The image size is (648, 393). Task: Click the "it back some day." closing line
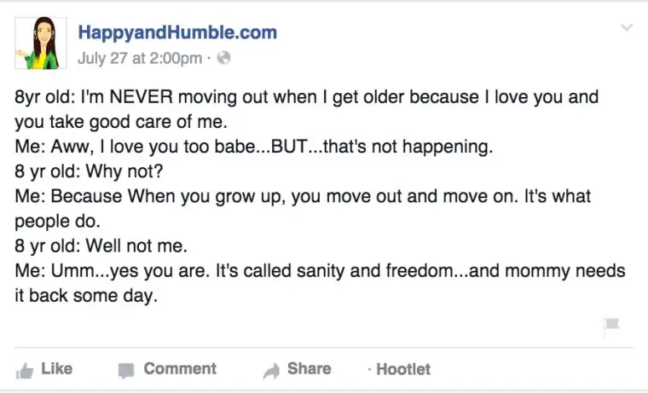86,296
